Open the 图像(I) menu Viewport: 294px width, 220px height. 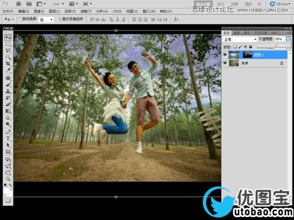tap(39, 12)
